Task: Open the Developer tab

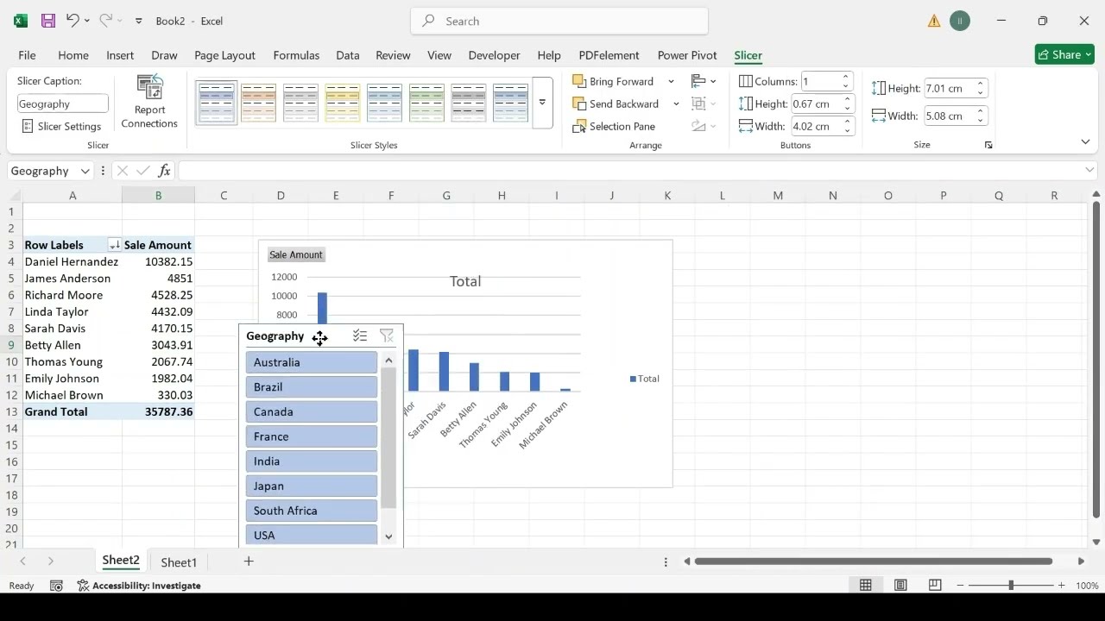Action: (x=495, y=55)
